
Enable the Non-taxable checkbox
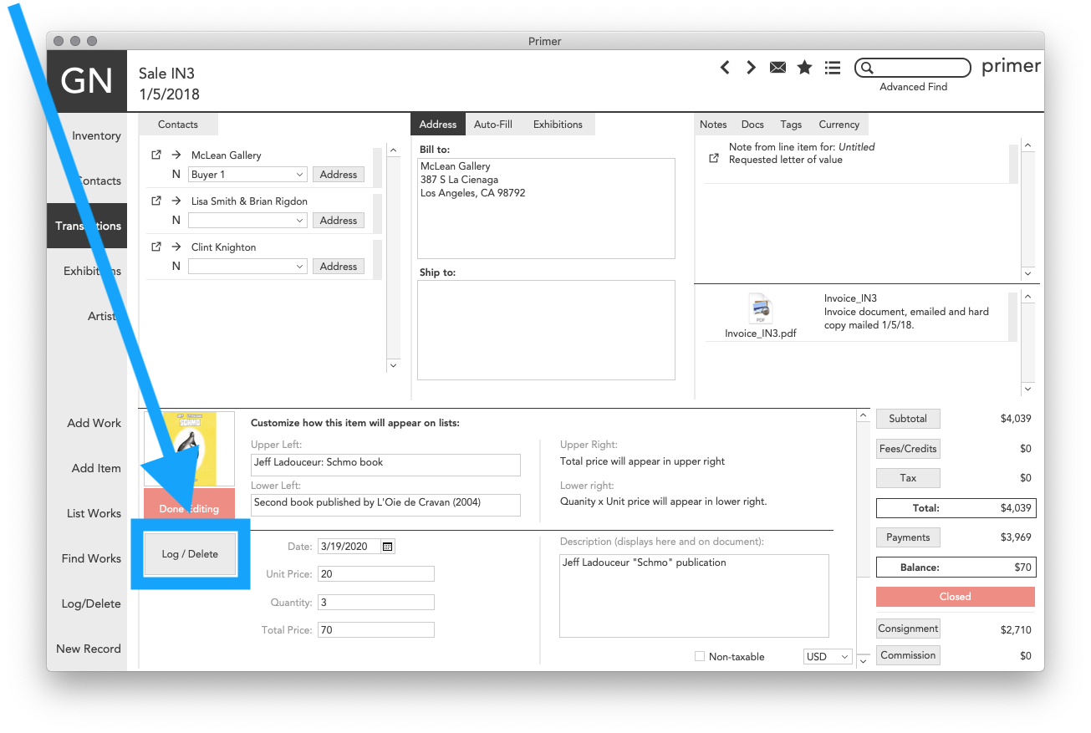[700, 656]
